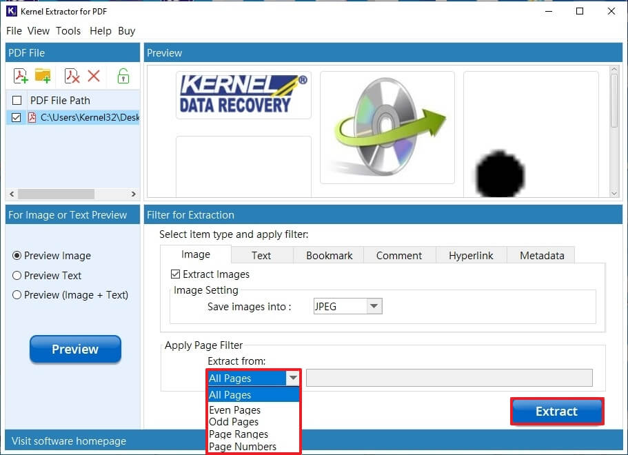This screenshot has height=455, width=628.
Task: Choose Even Pages in the dropdown list
Action: point(253,410)
